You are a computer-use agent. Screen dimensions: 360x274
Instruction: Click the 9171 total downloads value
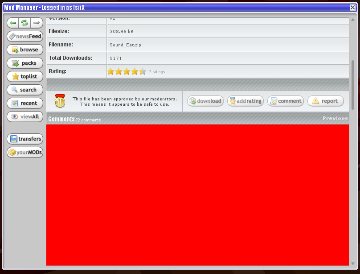pos(116,58)
